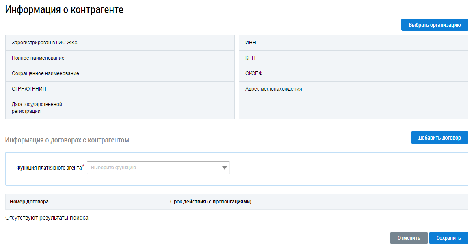Click the Отсутствуют результаты поиска message

pyautogui.click(x=47, y=218)
